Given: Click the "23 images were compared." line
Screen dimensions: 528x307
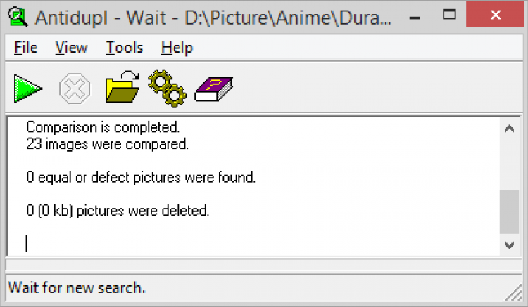Looking at the screenshot, I should click(107, 145).
